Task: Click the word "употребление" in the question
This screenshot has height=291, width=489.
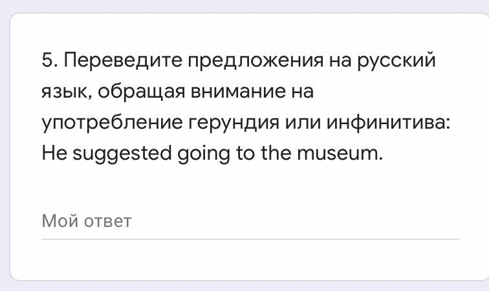Action: click(x=113, y=123)
